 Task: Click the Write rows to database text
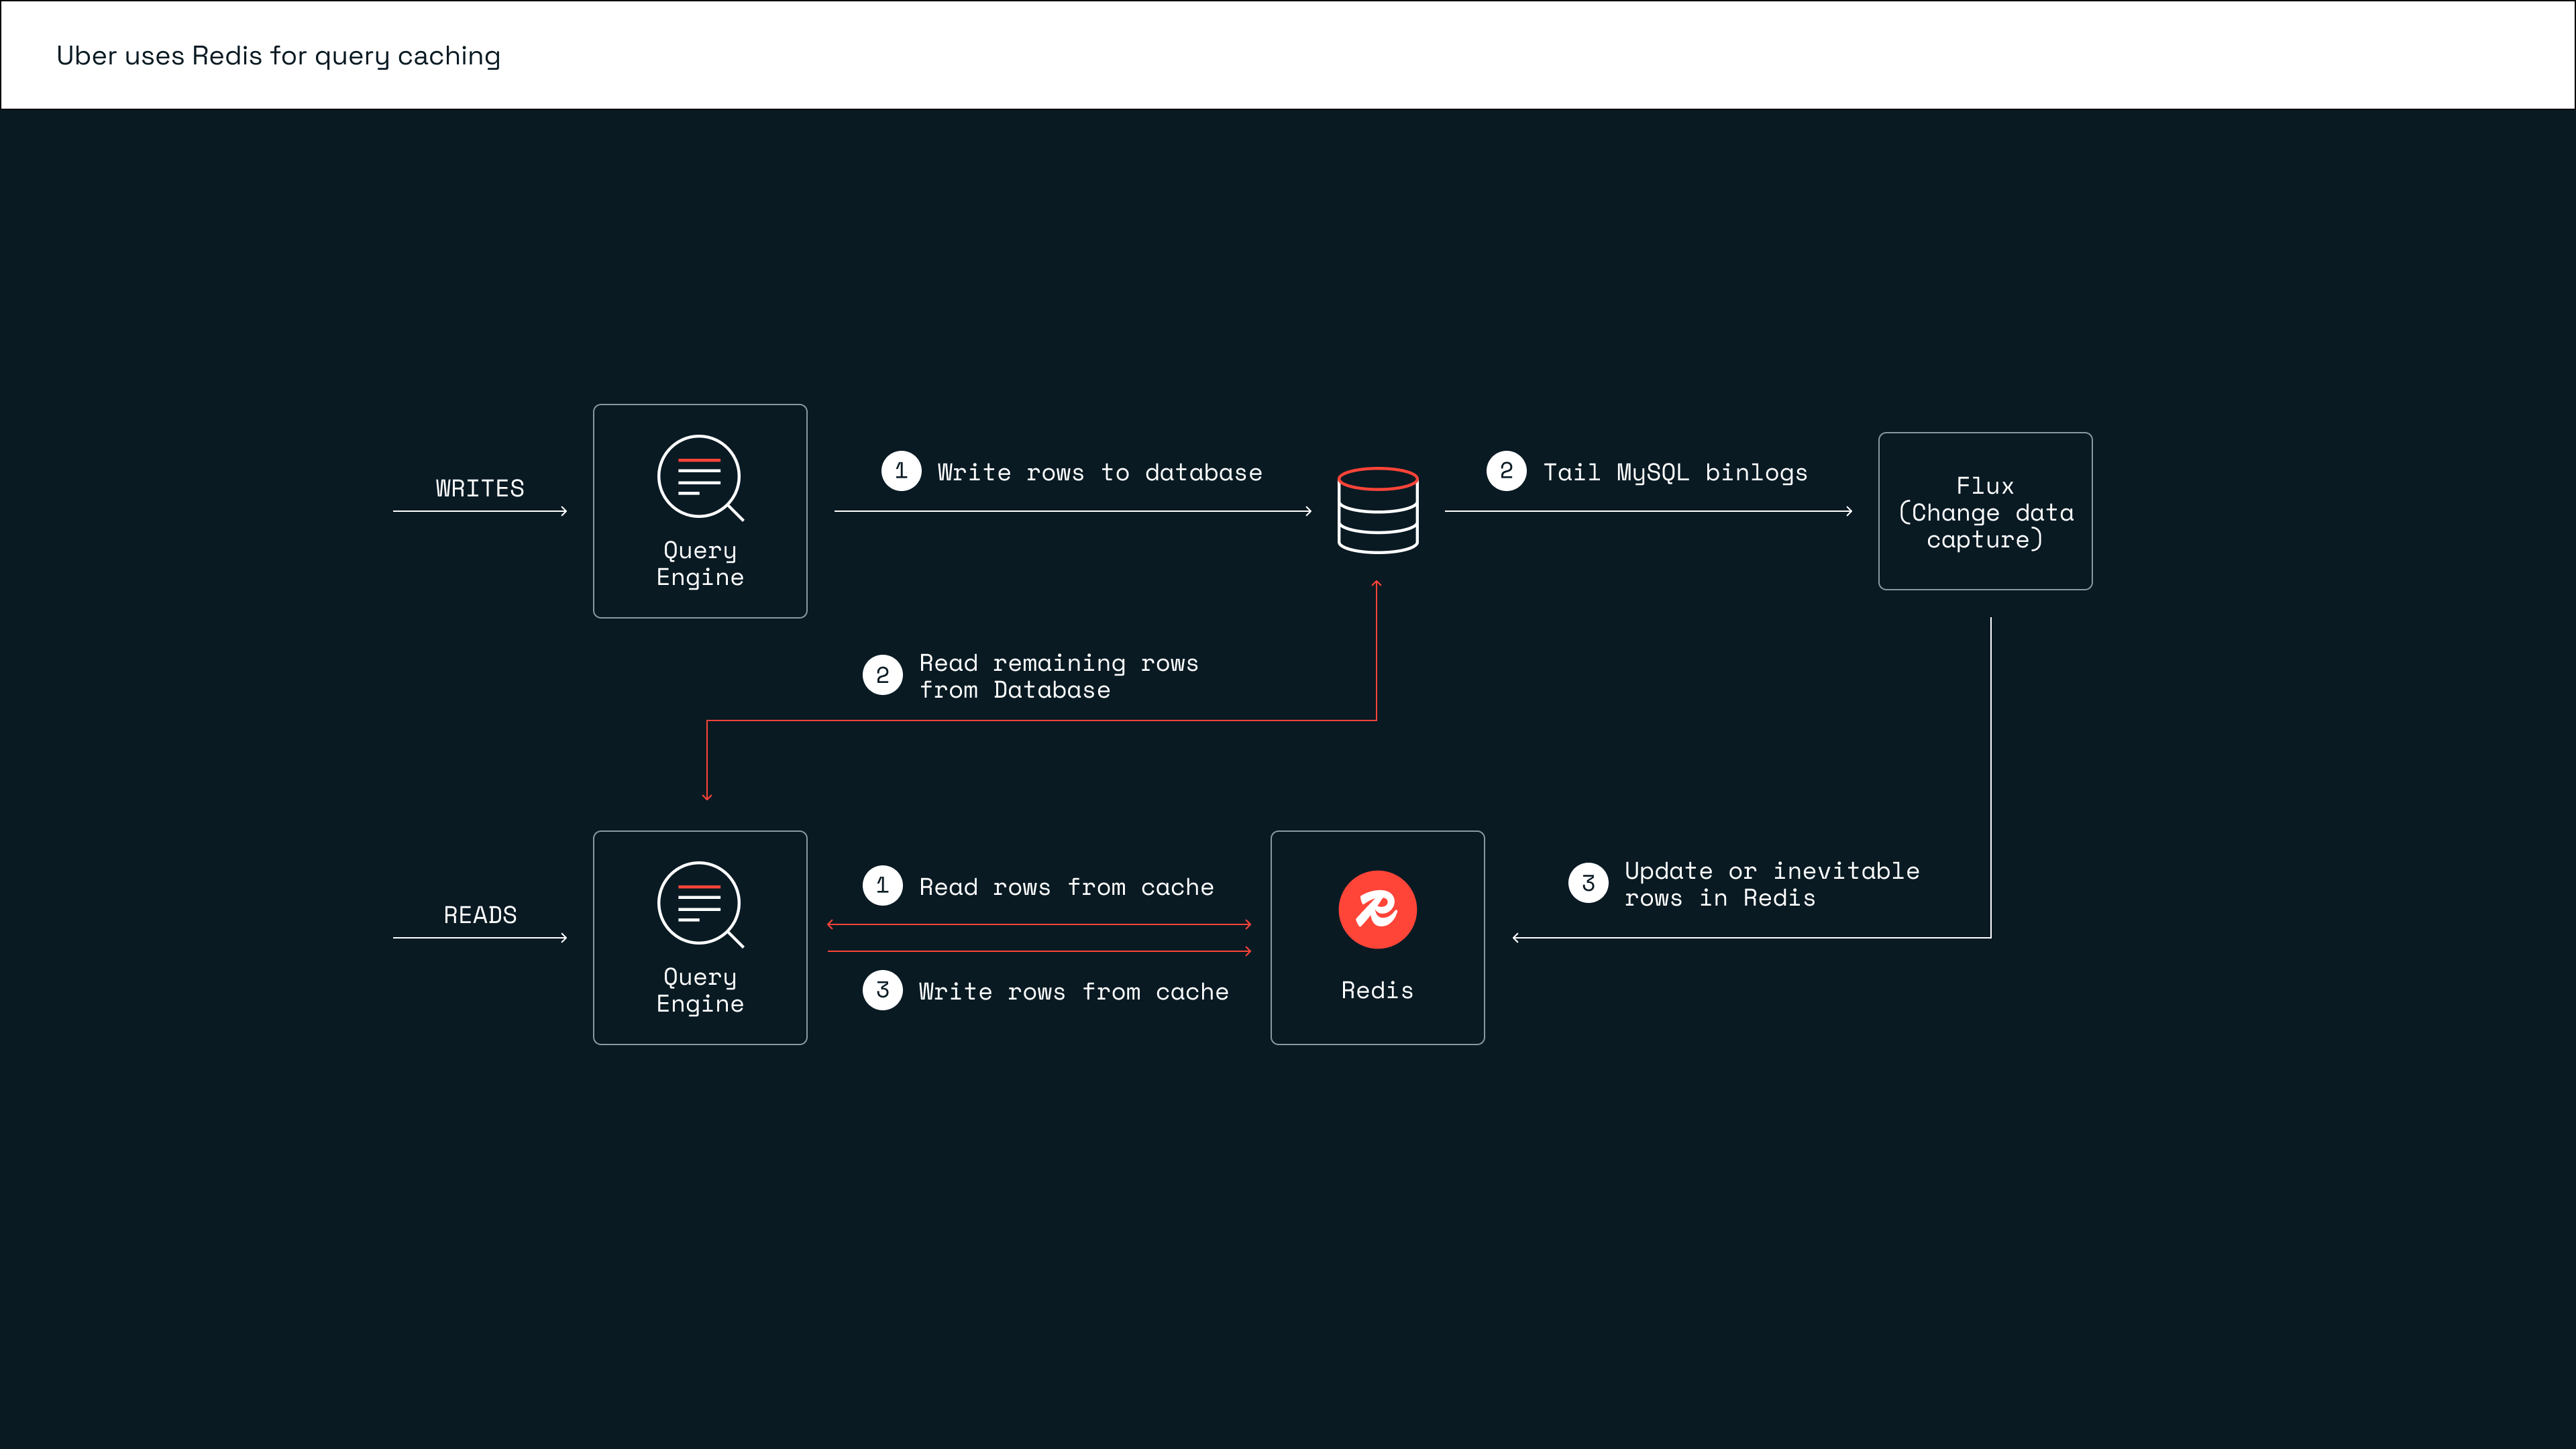pos(1099,472)
